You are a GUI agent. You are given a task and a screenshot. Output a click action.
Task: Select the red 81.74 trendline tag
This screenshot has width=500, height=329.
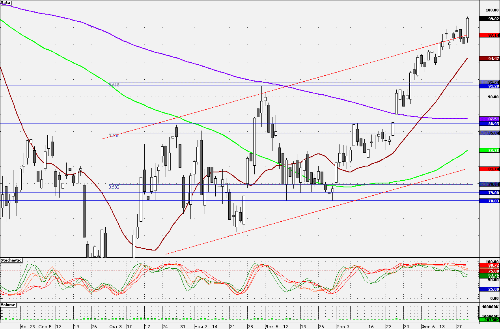point(489,169)
